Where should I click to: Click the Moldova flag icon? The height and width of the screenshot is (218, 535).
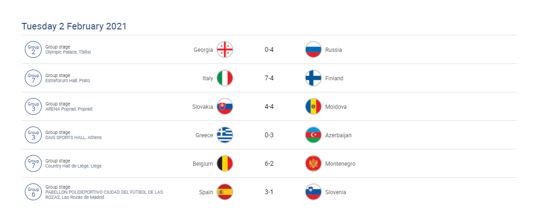313,106
